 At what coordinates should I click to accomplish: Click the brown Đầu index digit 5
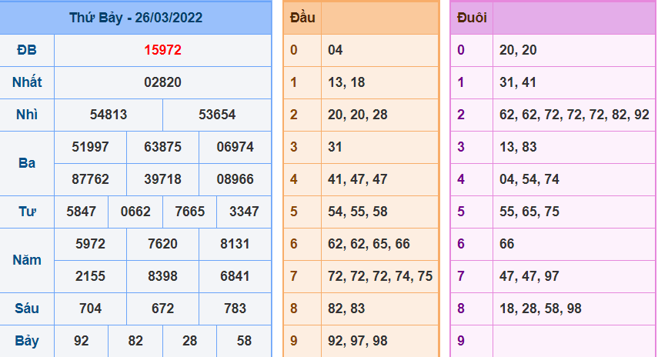294,212
